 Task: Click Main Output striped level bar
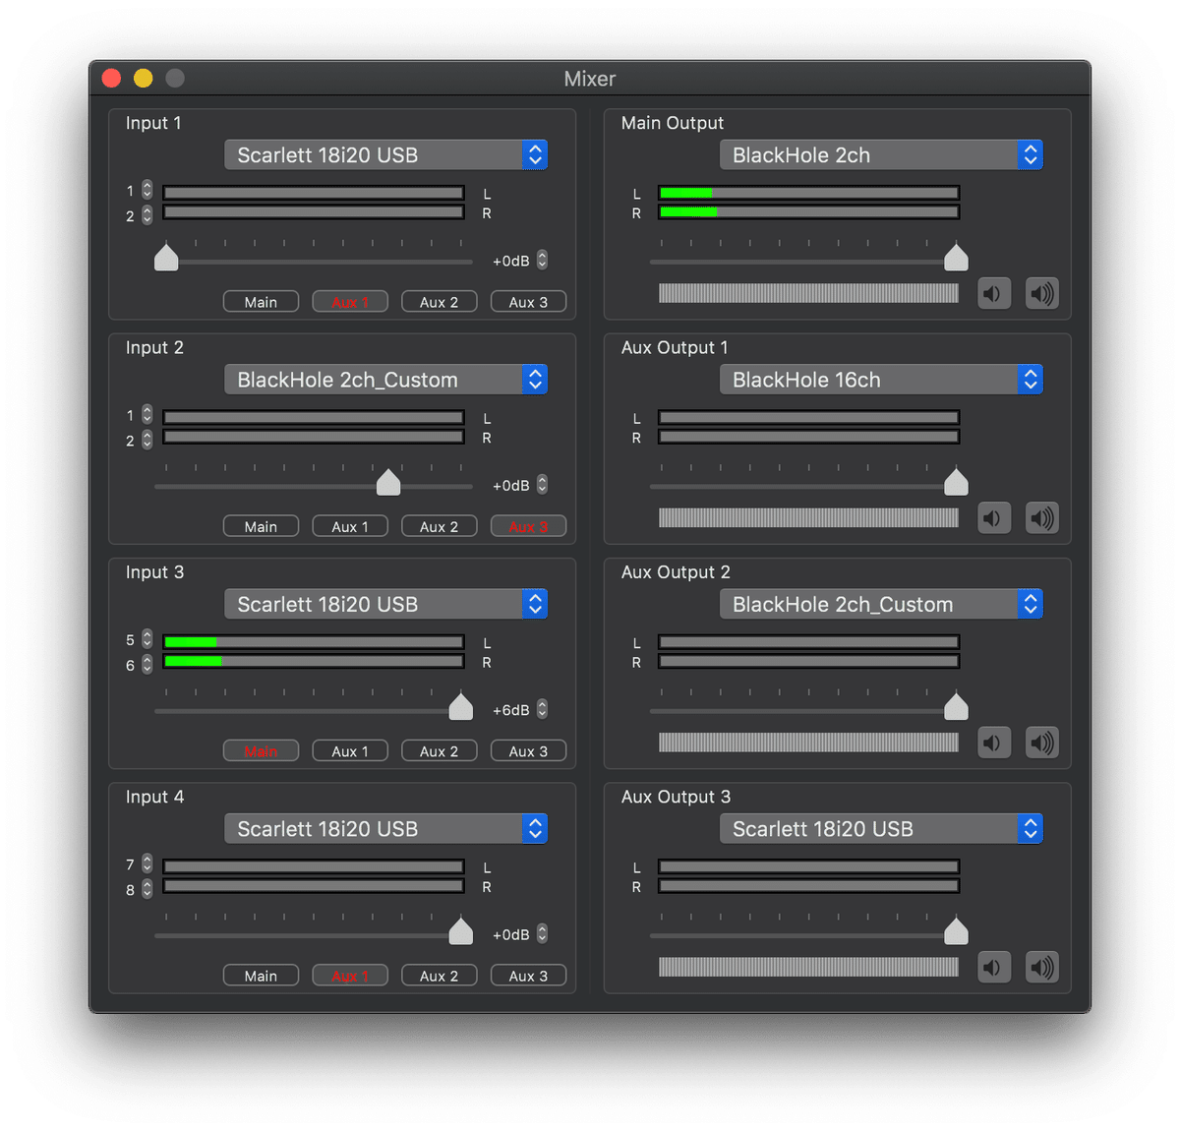(808, 293)
